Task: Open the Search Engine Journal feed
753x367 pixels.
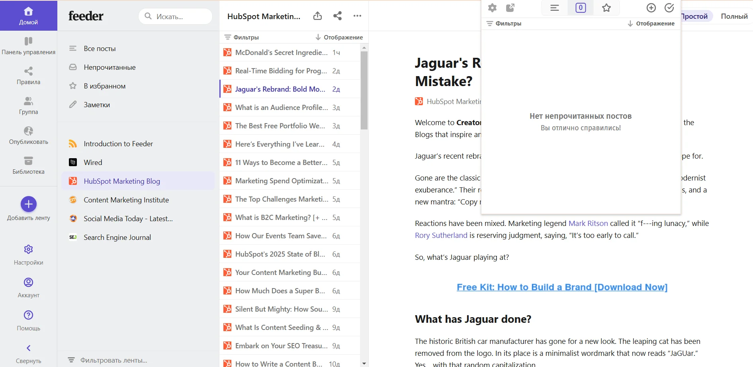Action: [137, 237]
